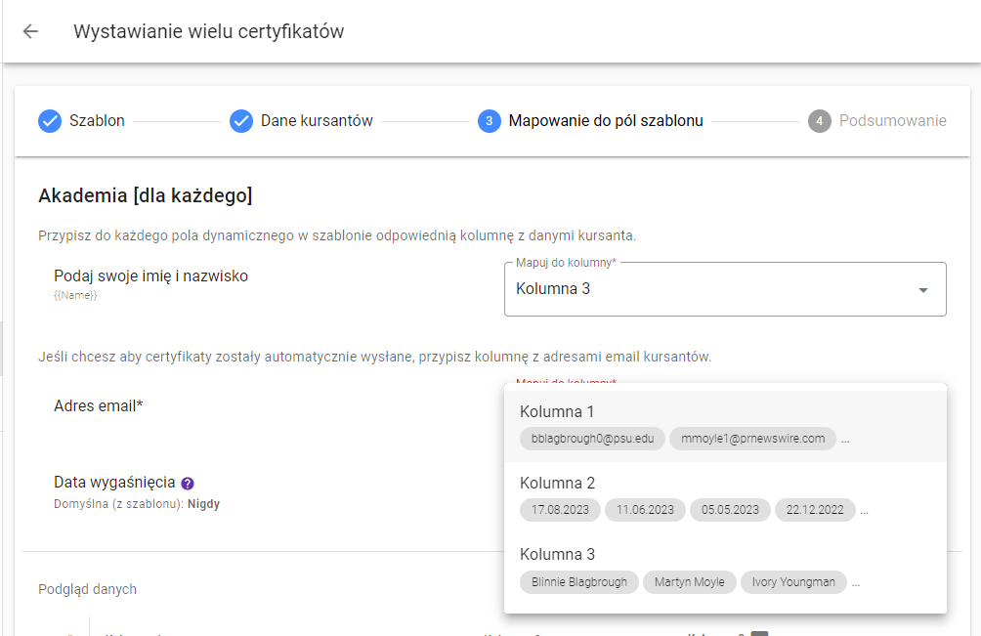Click the 05.05.2023 date chip
Screen dimensions: 981x636
(x=730, y=510)
